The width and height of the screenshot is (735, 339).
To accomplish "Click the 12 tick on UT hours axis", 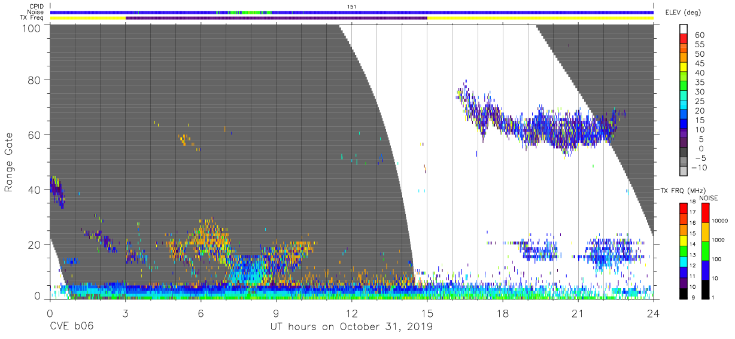I will 351,313.
